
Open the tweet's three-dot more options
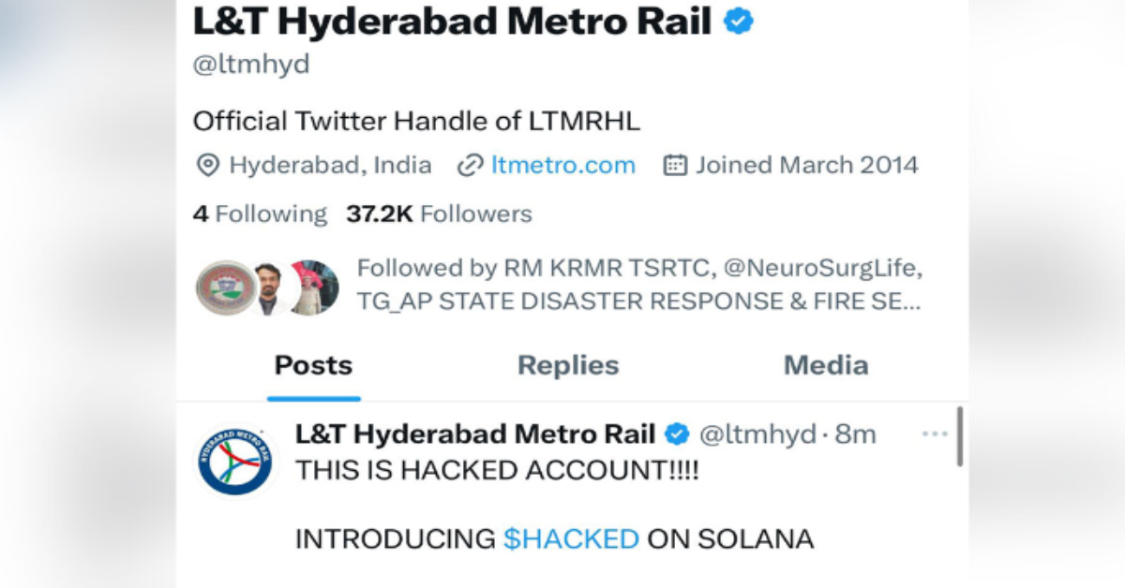point(935,434)
